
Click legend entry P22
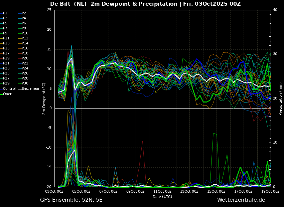tap(23, 63)
